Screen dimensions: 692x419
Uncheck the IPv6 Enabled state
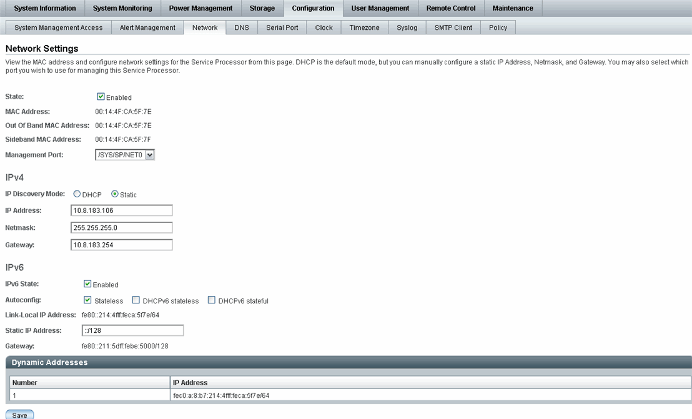[87, 283]
